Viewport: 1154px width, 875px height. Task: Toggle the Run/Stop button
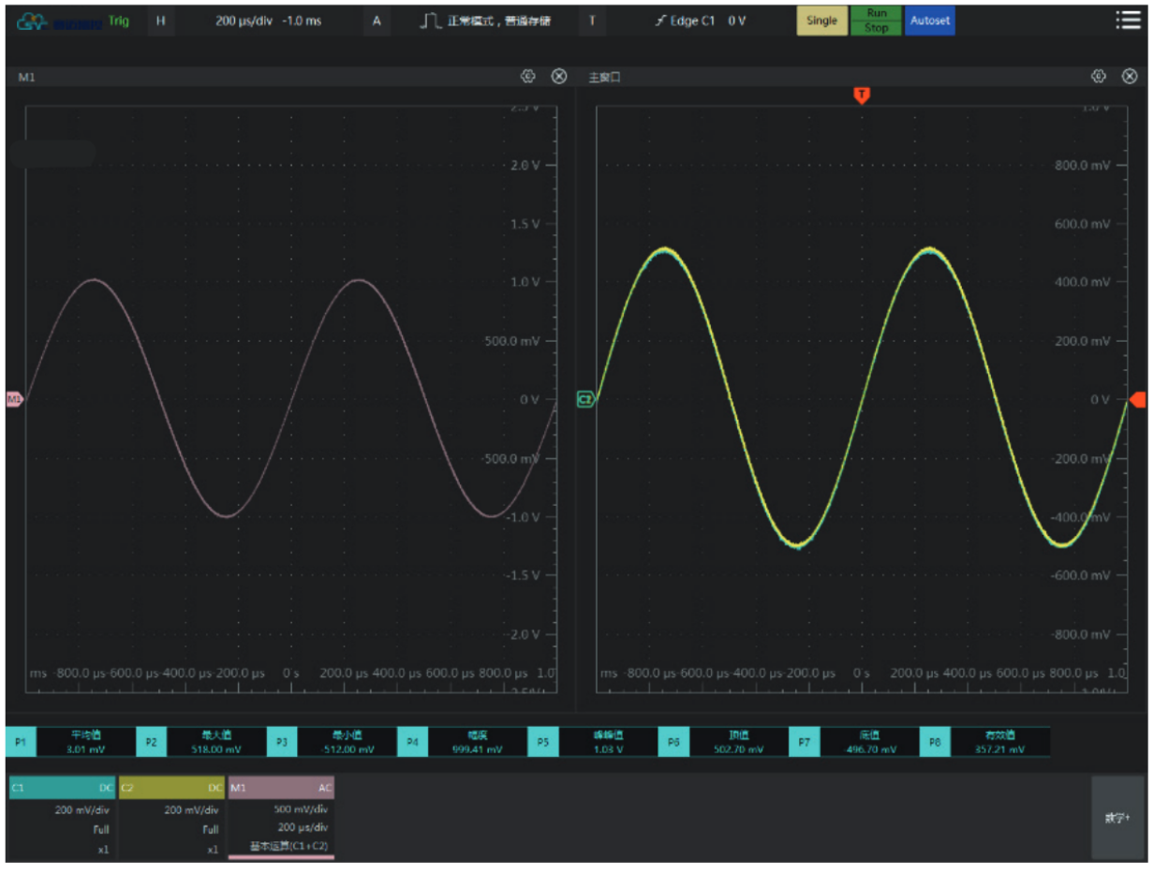point(876,21)
